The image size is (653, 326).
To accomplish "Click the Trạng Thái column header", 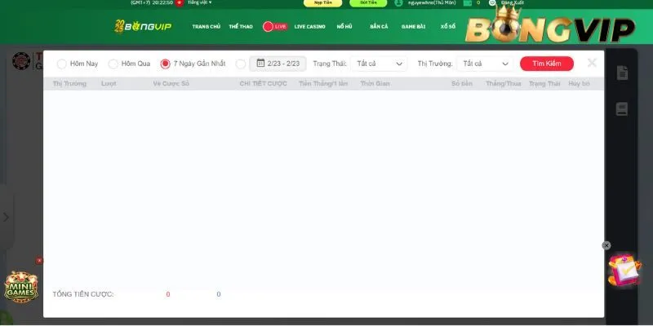I will [544, 84].
